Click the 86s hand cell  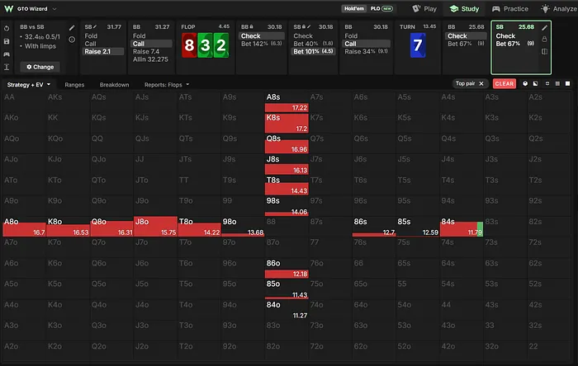pyautogui.click(x=374, y=227)
